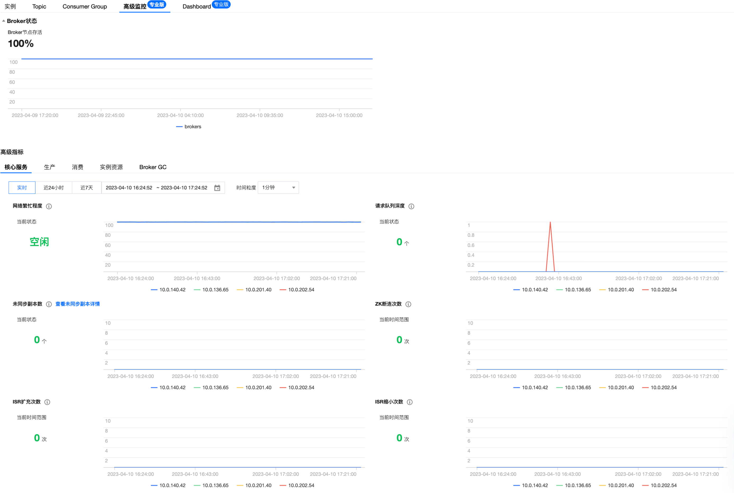
Task: Show info tooltip for 请求队列深度
Action: [x=411, y=206]
